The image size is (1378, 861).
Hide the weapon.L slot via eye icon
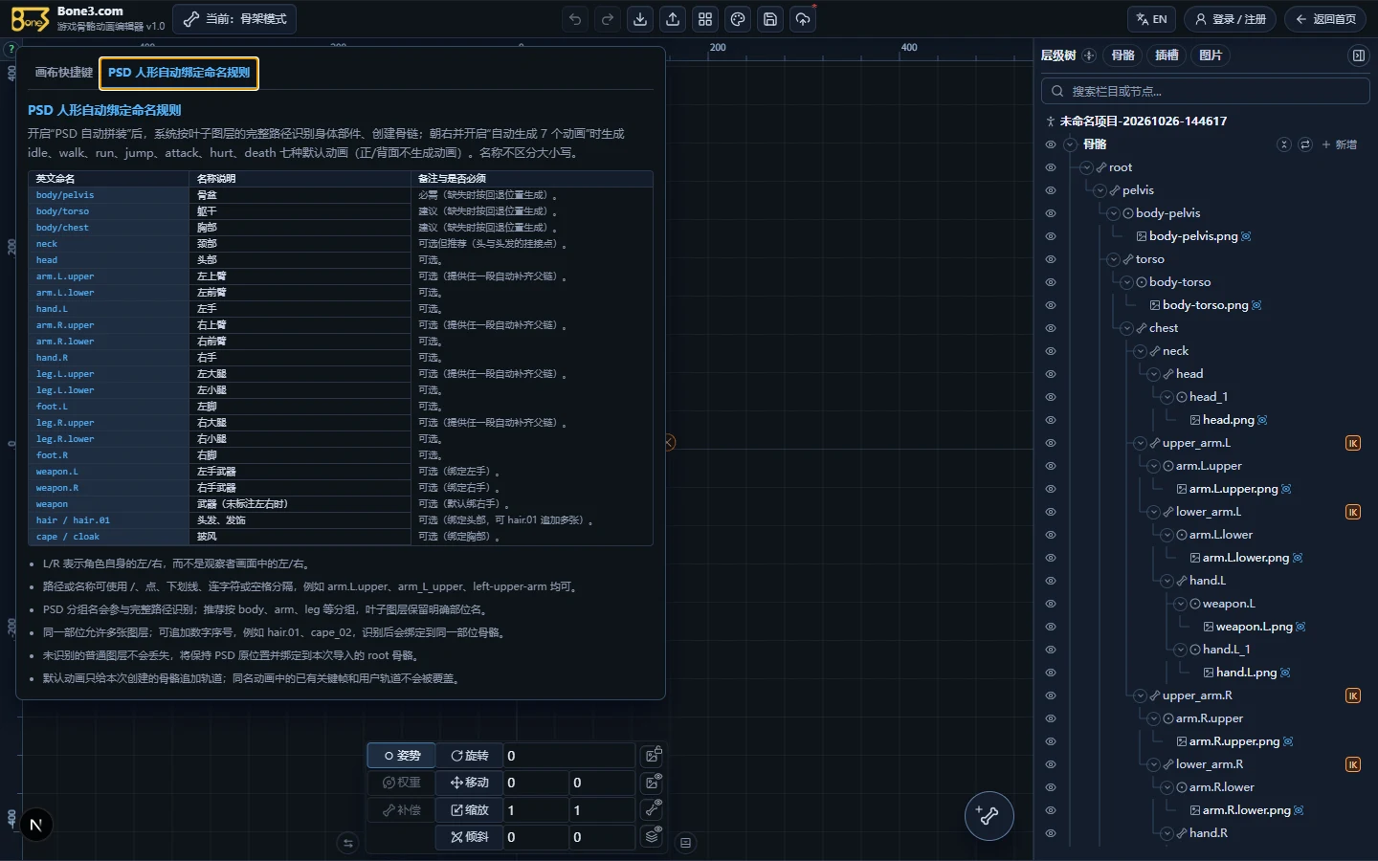[x=1051, y=604]
